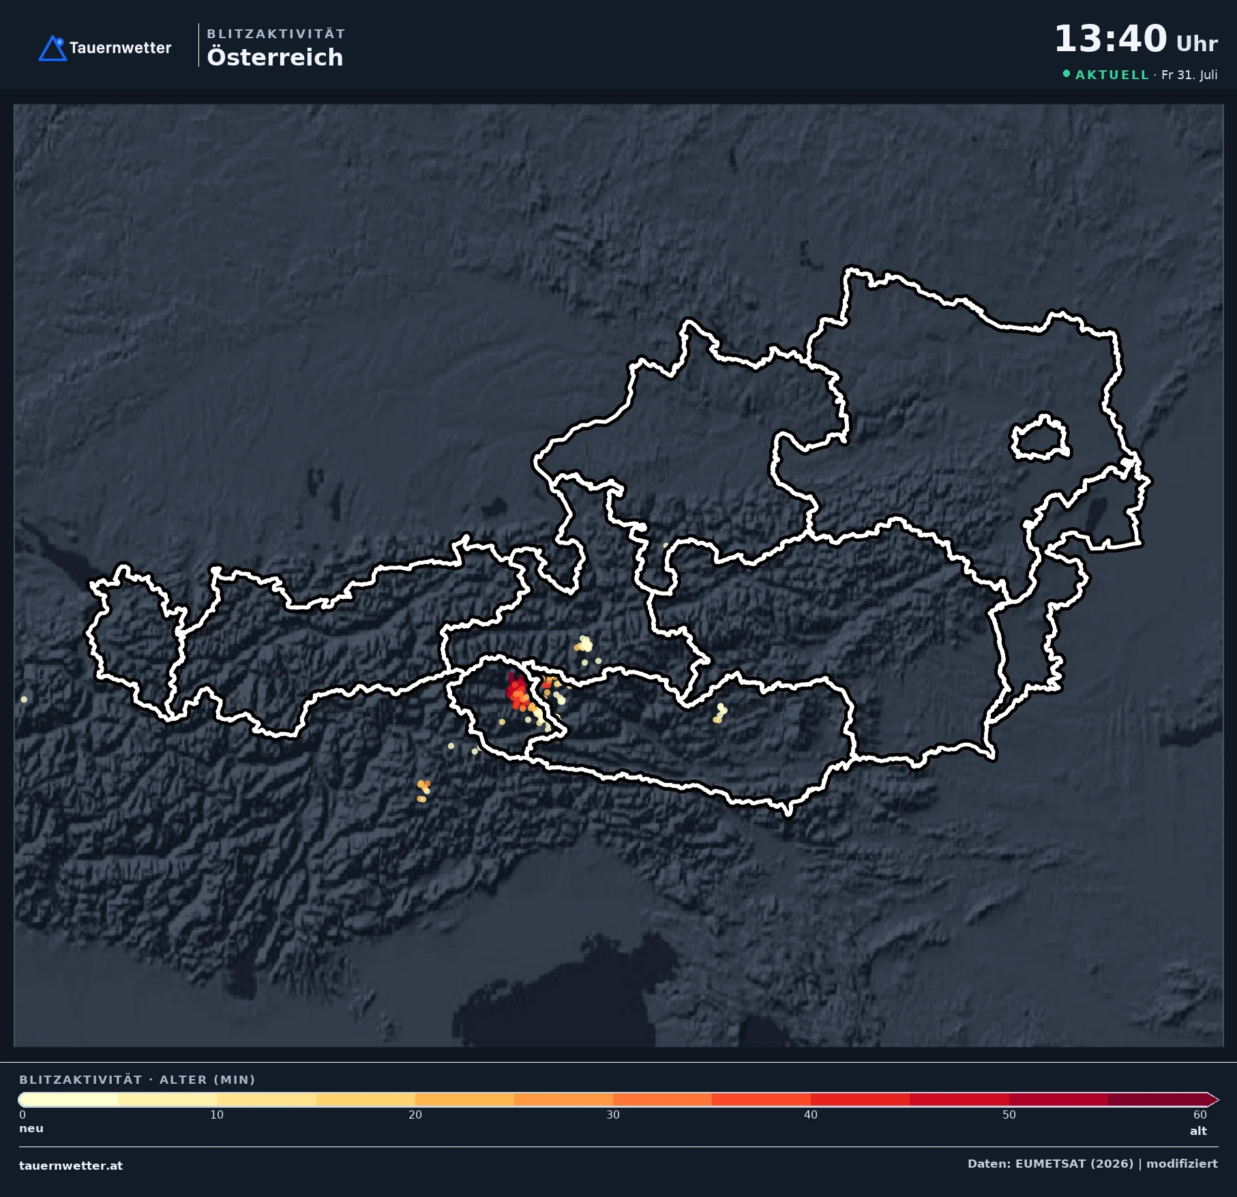This screenshot has width=1237, height=1197.
Task: Open the tauernwetter.at link
Action: (x=71, y=1166)
